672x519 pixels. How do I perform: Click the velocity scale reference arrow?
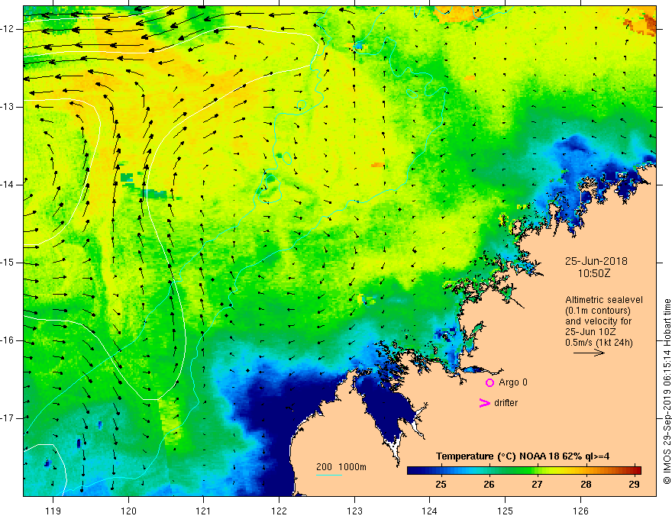589,353
